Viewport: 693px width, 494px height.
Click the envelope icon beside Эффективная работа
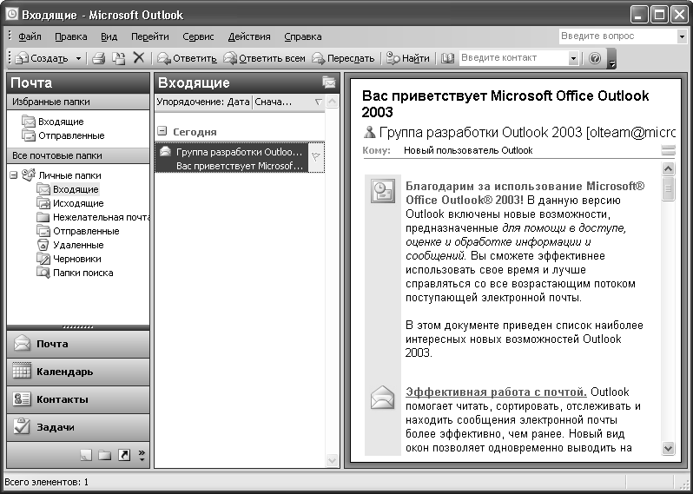(382, 398)
